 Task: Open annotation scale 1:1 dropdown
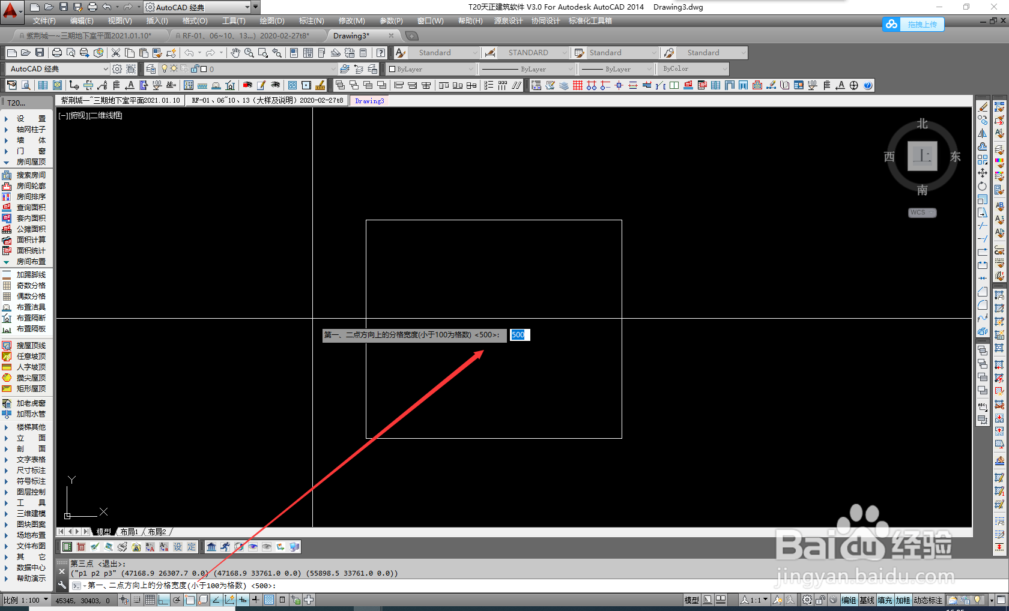[754, 600]
